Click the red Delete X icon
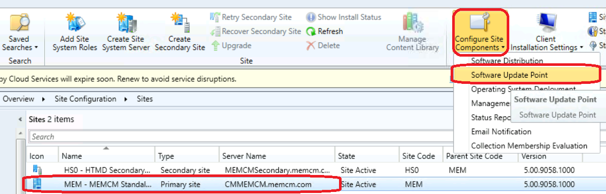The width and height of the screenshot is (606, 194). tap(311, 46)
